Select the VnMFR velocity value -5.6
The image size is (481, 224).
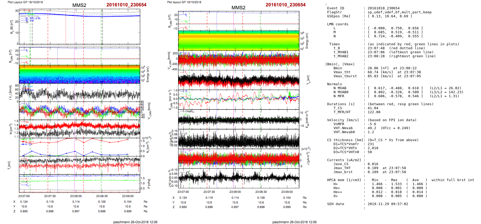pyautogui.click(x=372, y=124)
